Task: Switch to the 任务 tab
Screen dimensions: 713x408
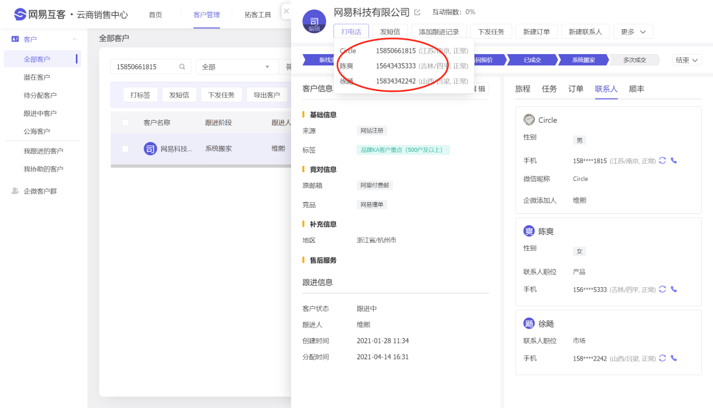Action: point(549,88)
